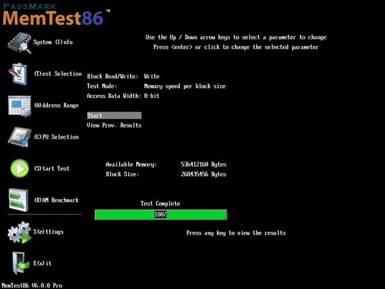Viewport: 385px width, 289px height.
Task: Click the MemTest86 V6.0.0 Pro version text
Action: pyautogui.click(x=31, y=285)
